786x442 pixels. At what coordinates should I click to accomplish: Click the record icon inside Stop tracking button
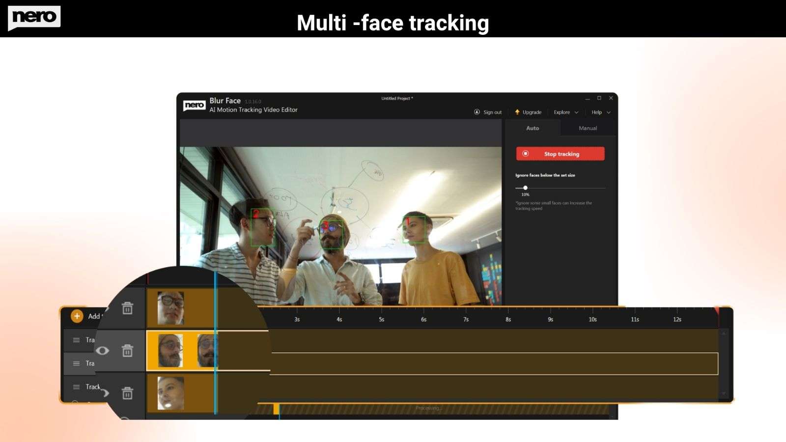coord(526,154)
